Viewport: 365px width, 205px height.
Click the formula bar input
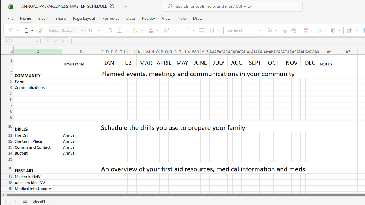[x=218, y=41]
